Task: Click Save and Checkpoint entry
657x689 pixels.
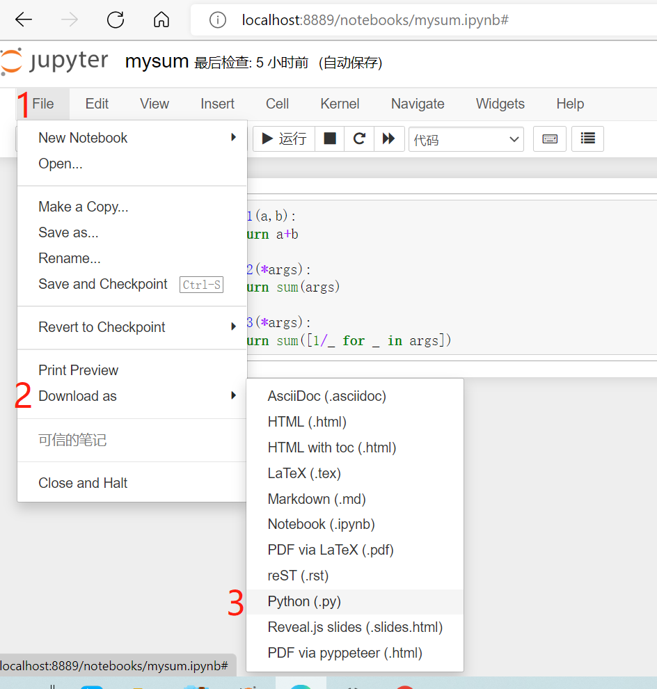Action: 132,284
